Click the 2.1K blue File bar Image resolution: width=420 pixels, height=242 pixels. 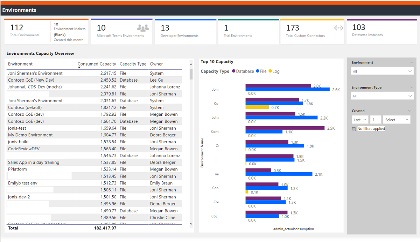tap(279, 174)
